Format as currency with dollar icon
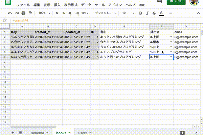Screen dimensions: 203x135 pos(57,13)
